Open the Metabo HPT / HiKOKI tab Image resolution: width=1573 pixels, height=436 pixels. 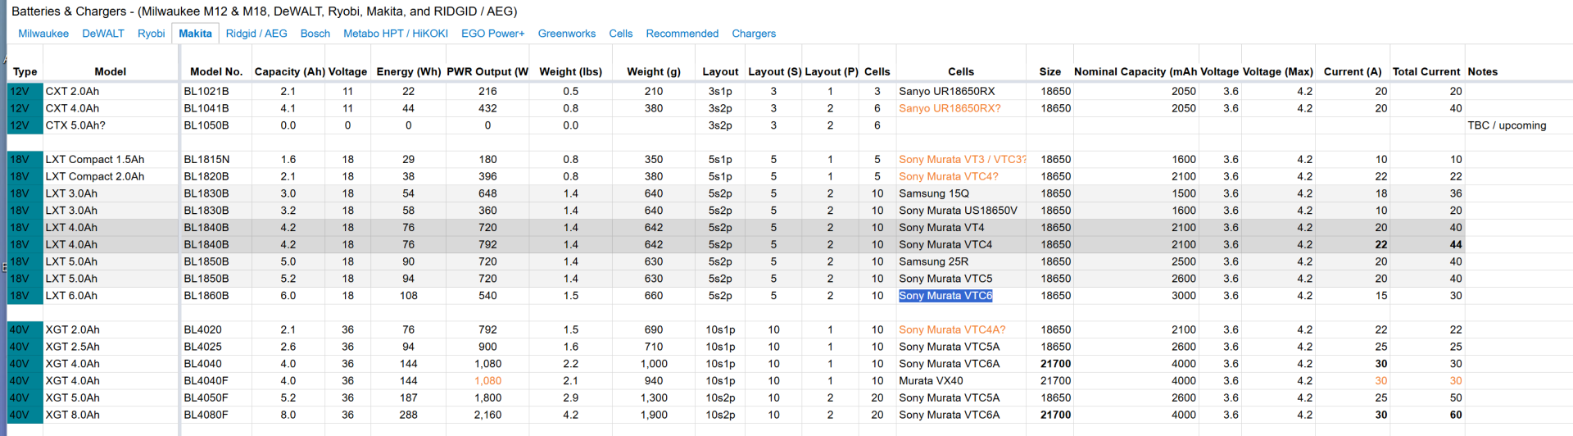(x=396, y=34)
